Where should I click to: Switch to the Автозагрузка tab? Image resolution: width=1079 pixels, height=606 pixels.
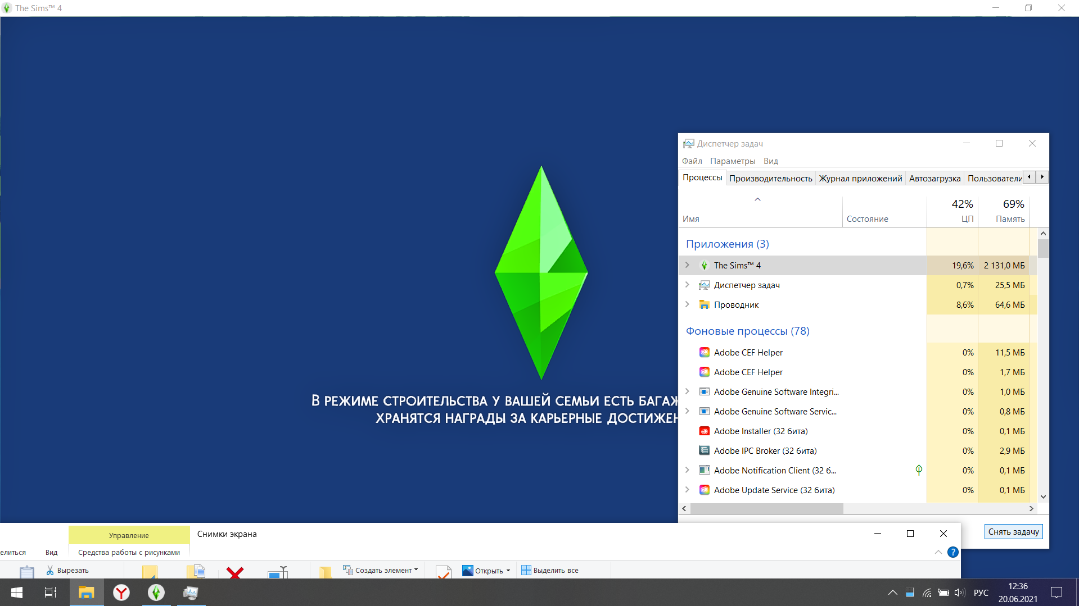coord(934,178)
